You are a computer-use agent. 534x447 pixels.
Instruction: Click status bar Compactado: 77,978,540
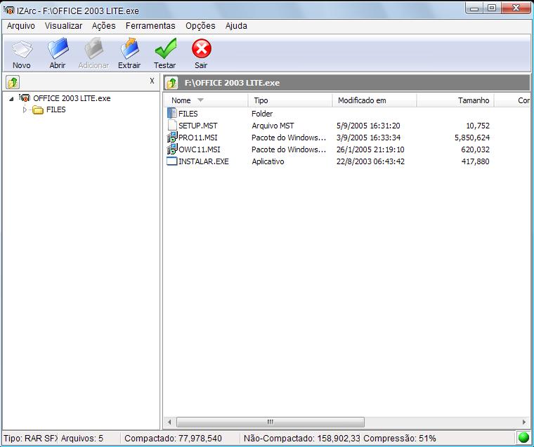click(x=173, y=438)
